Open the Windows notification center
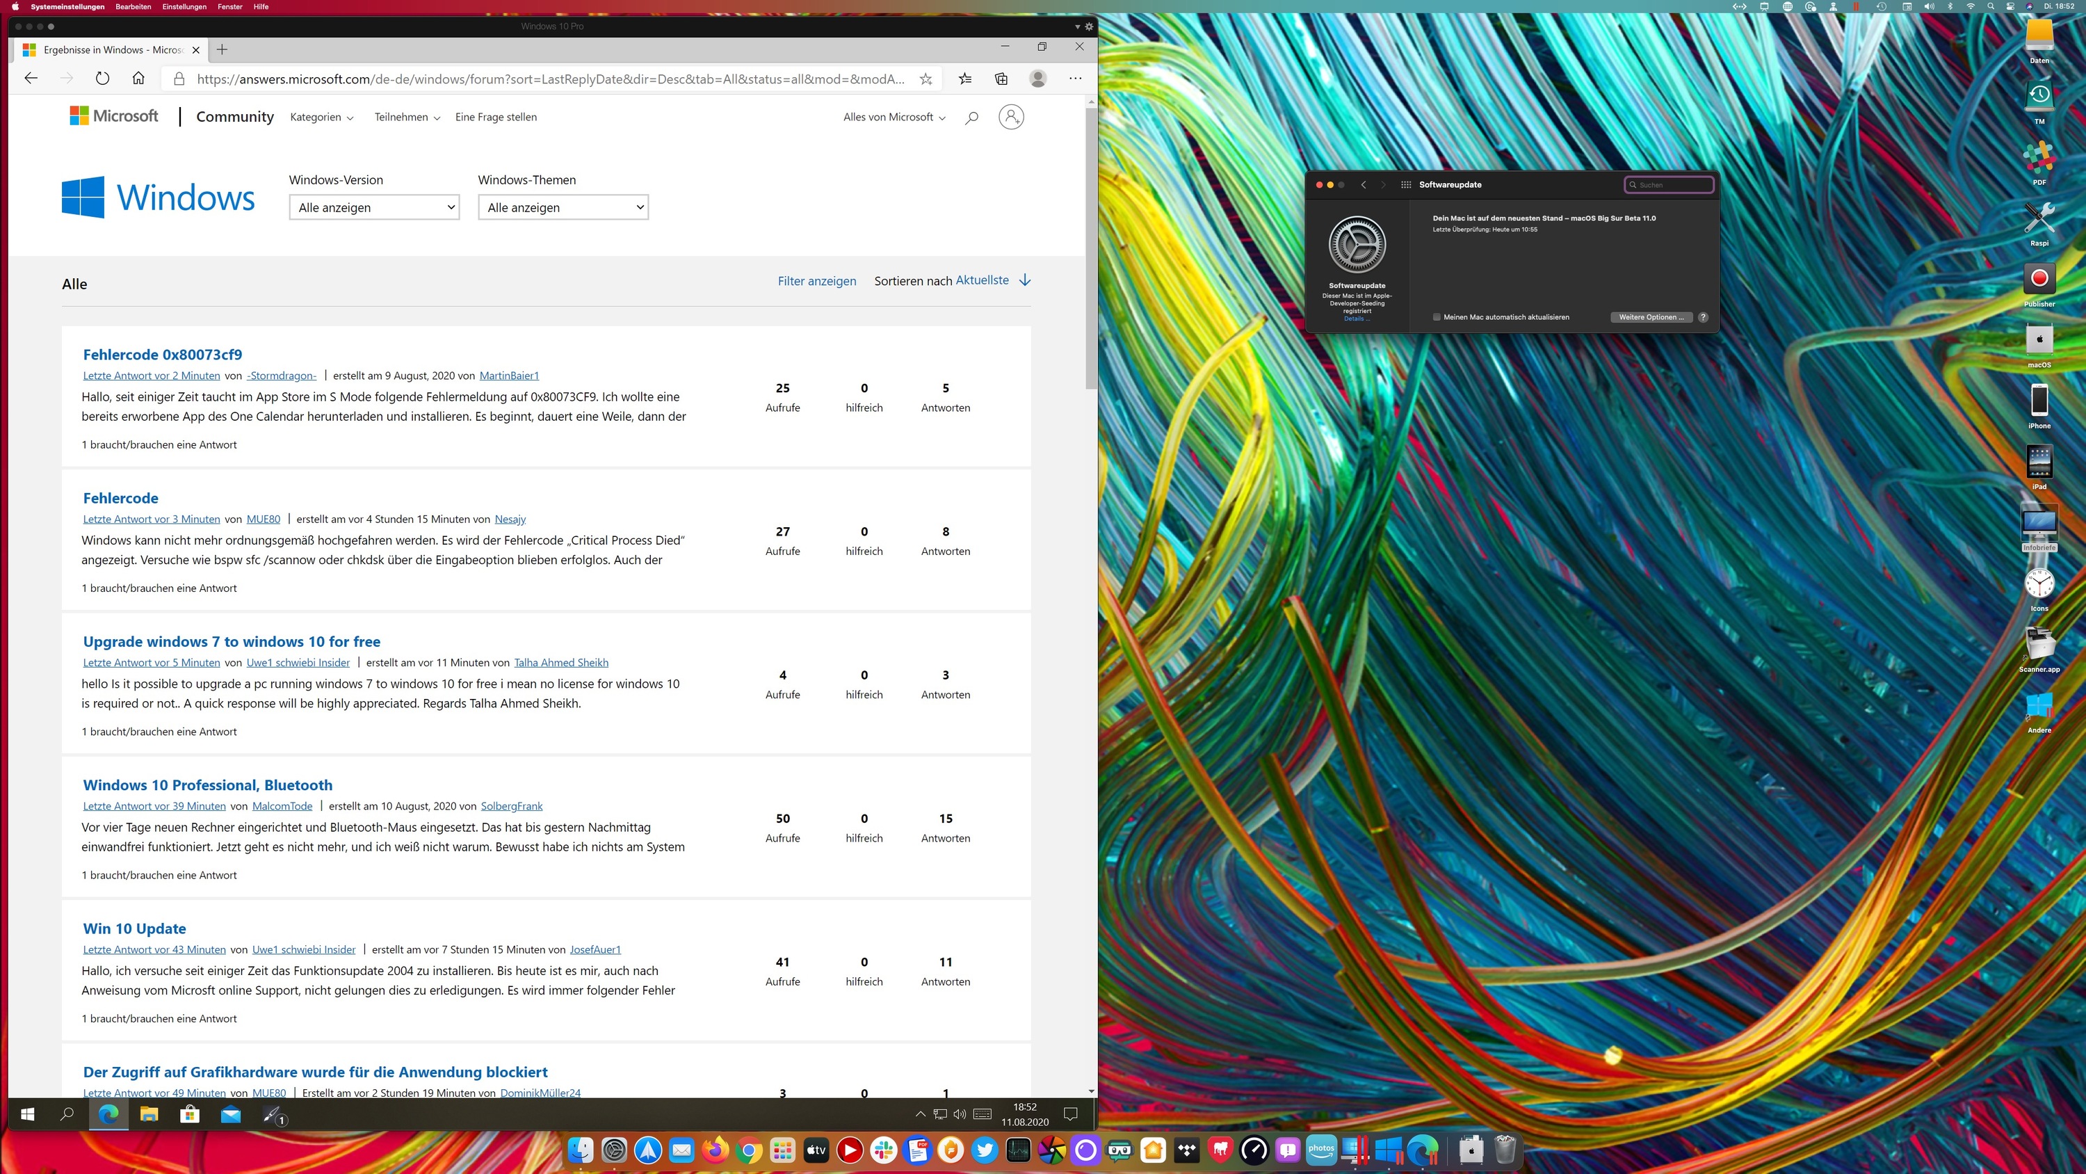Viewport: 2086px width, 1174px height. (x=1071, y=1115)
